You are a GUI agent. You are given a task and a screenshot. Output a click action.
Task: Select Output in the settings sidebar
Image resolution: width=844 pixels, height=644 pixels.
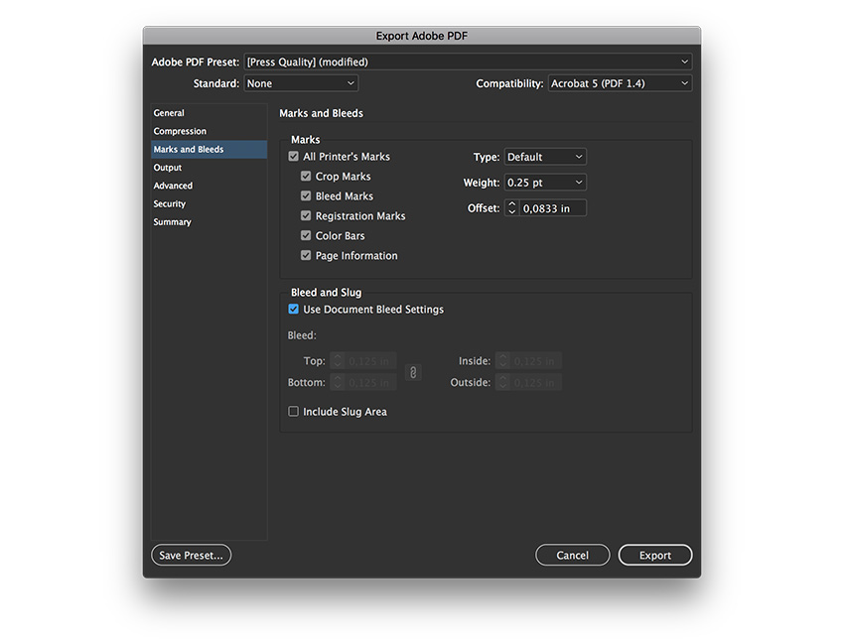(166, 167)
